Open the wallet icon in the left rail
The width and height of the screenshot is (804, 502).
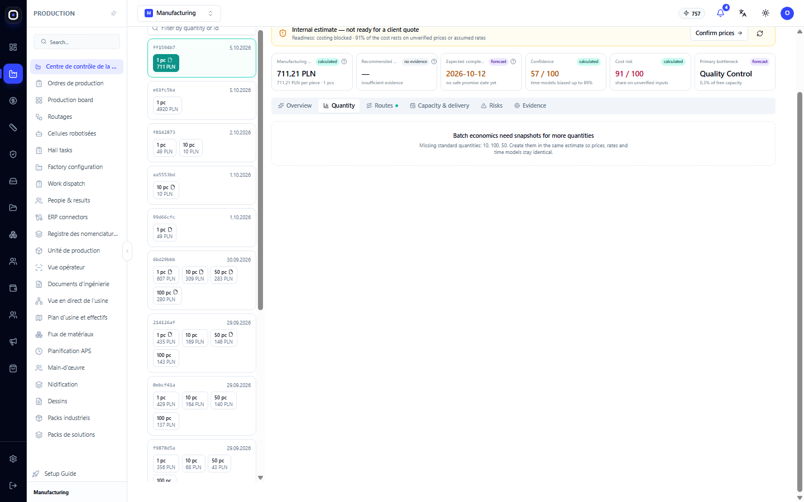point(13,288)
